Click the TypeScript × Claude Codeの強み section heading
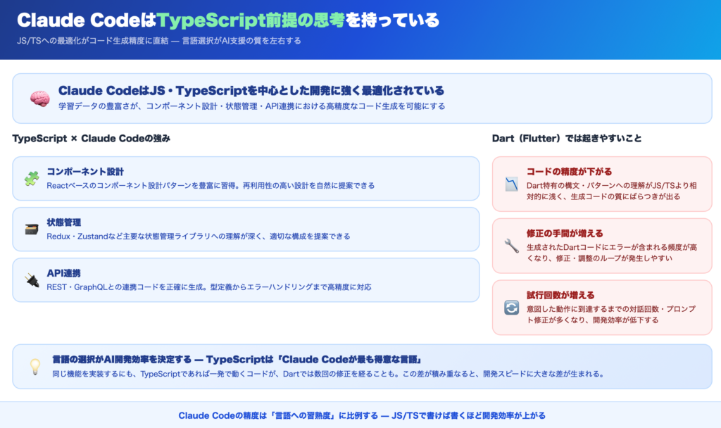The height and width of the screenshot is (428, 721). click(91, 138)
